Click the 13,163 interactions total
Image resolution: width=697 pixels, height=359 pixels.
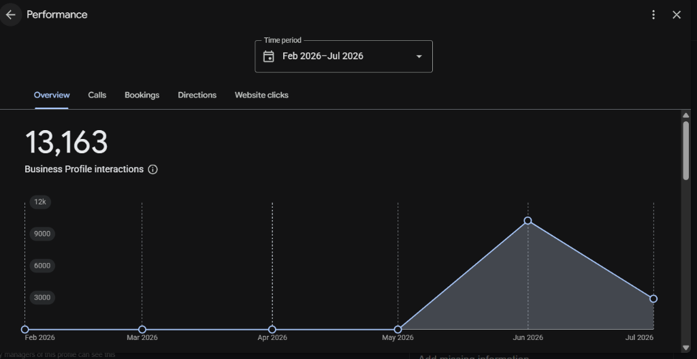pyautogui.click(x=66, y=142)
